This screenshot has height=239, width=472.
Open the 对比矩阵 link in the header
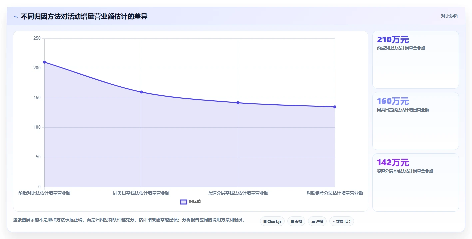pyautogui.click(x=449, y=16)
